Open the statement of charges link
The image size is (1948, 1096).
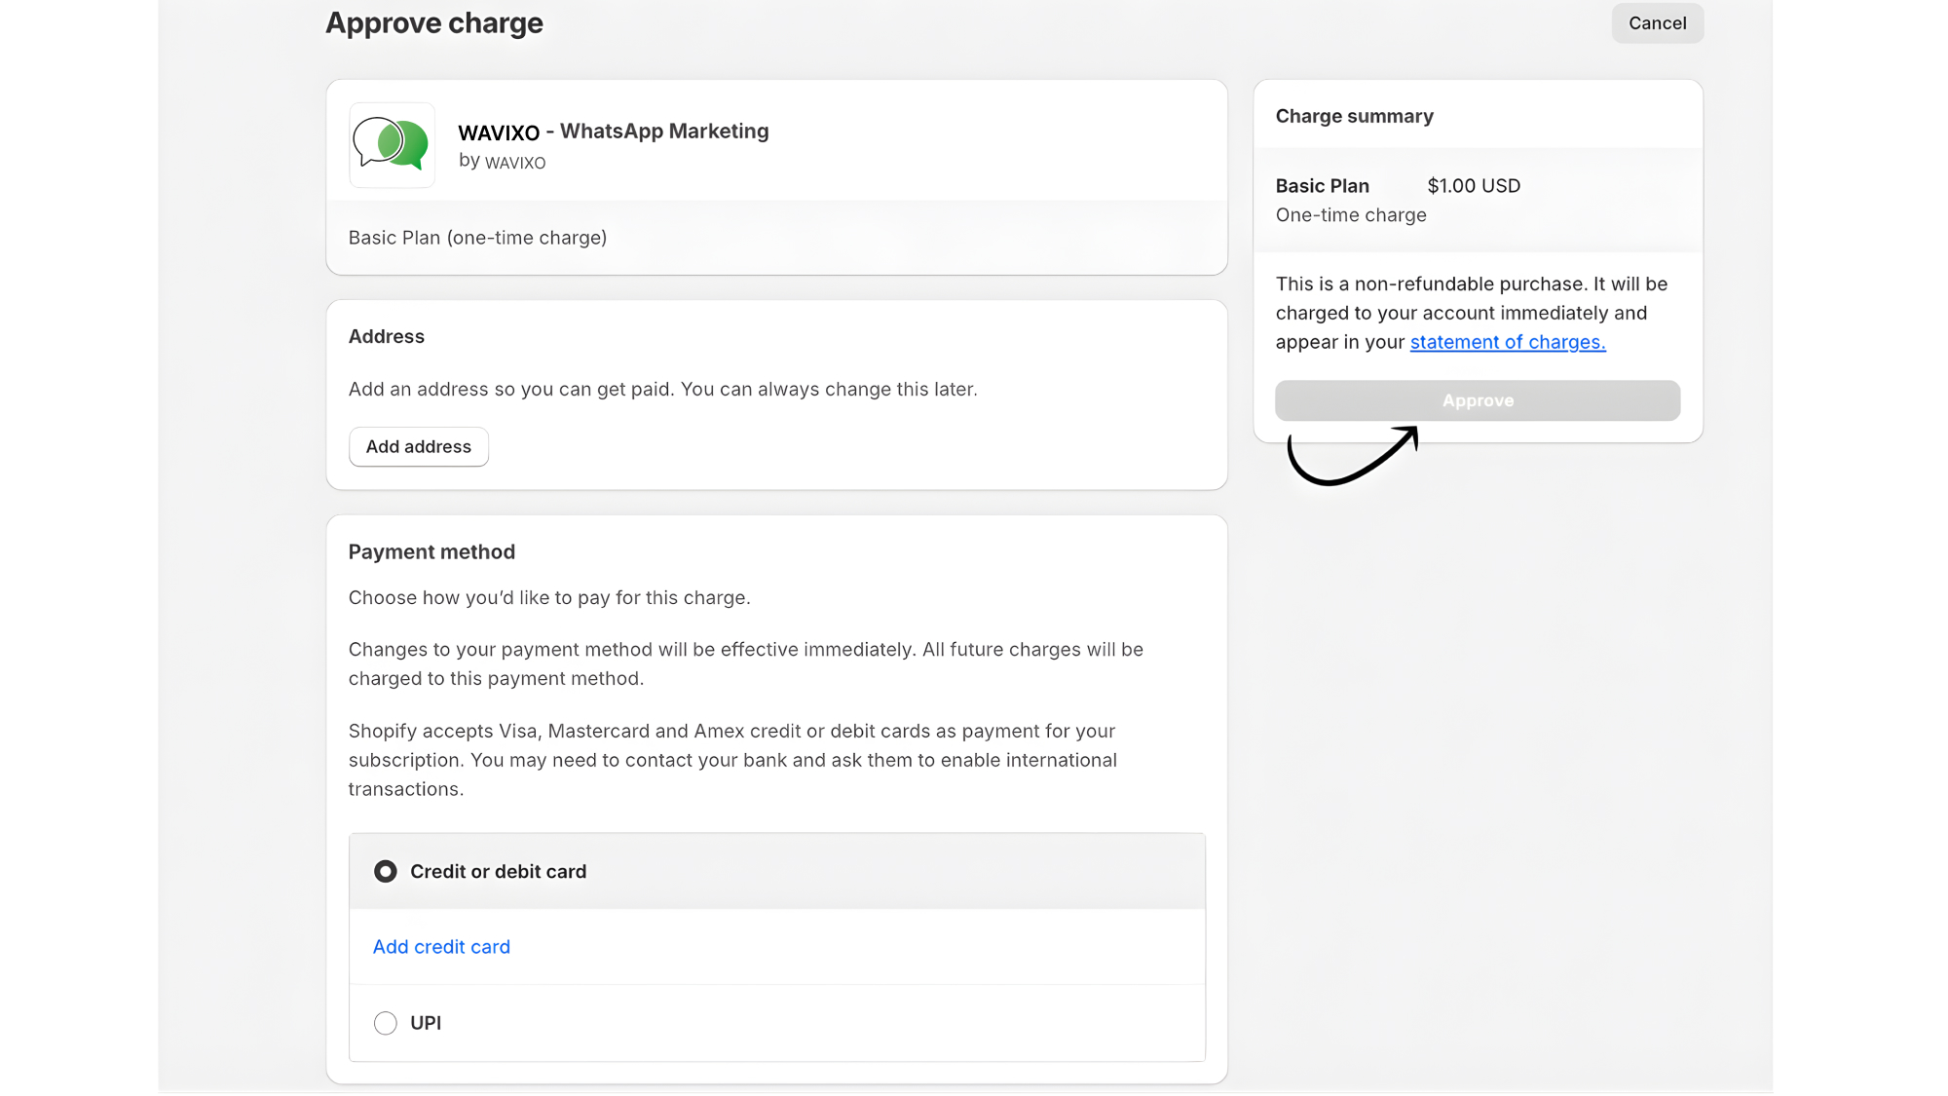pyautogui.click(x=1507, y=342)
